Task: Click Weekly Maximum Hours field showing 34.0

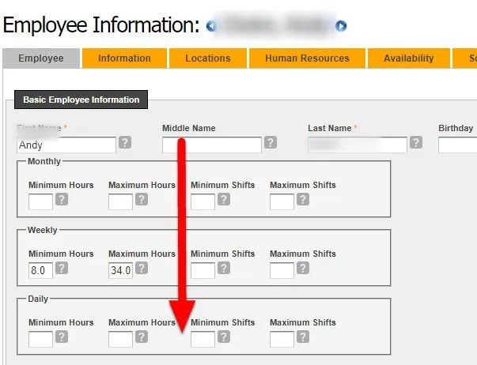Action: pos(120,270)
